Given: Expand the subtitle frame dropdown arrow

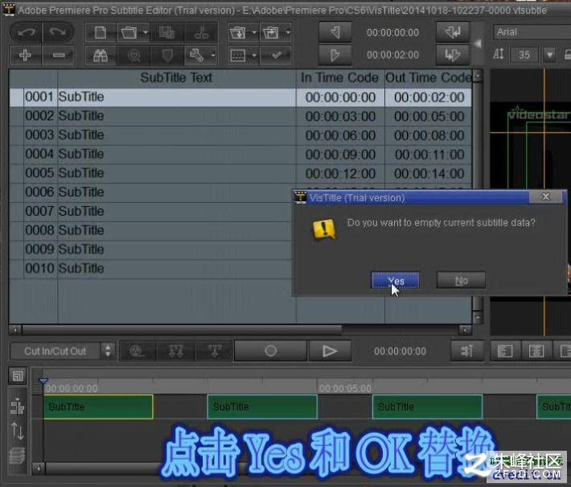Looking at the screenshot, I should pyautogui.click(x=254, y=56).
